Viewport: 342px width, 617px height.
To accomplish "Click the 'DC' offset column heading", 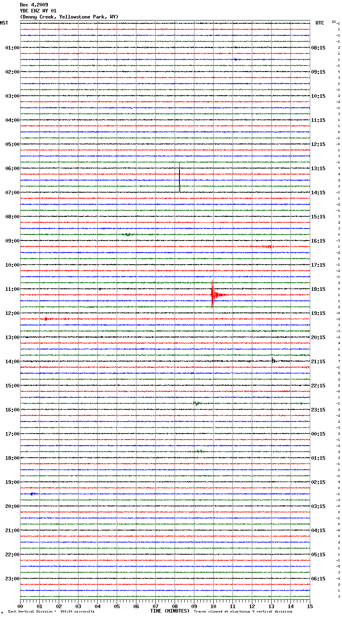I will [x=334, y=22].
